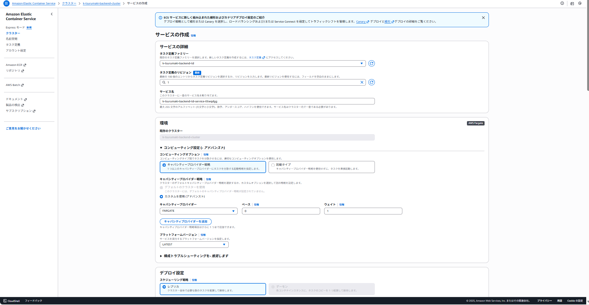Open the tutorial notebook icon in top bar
This screenshot has height=305, width=589.
tap(572, 3)
